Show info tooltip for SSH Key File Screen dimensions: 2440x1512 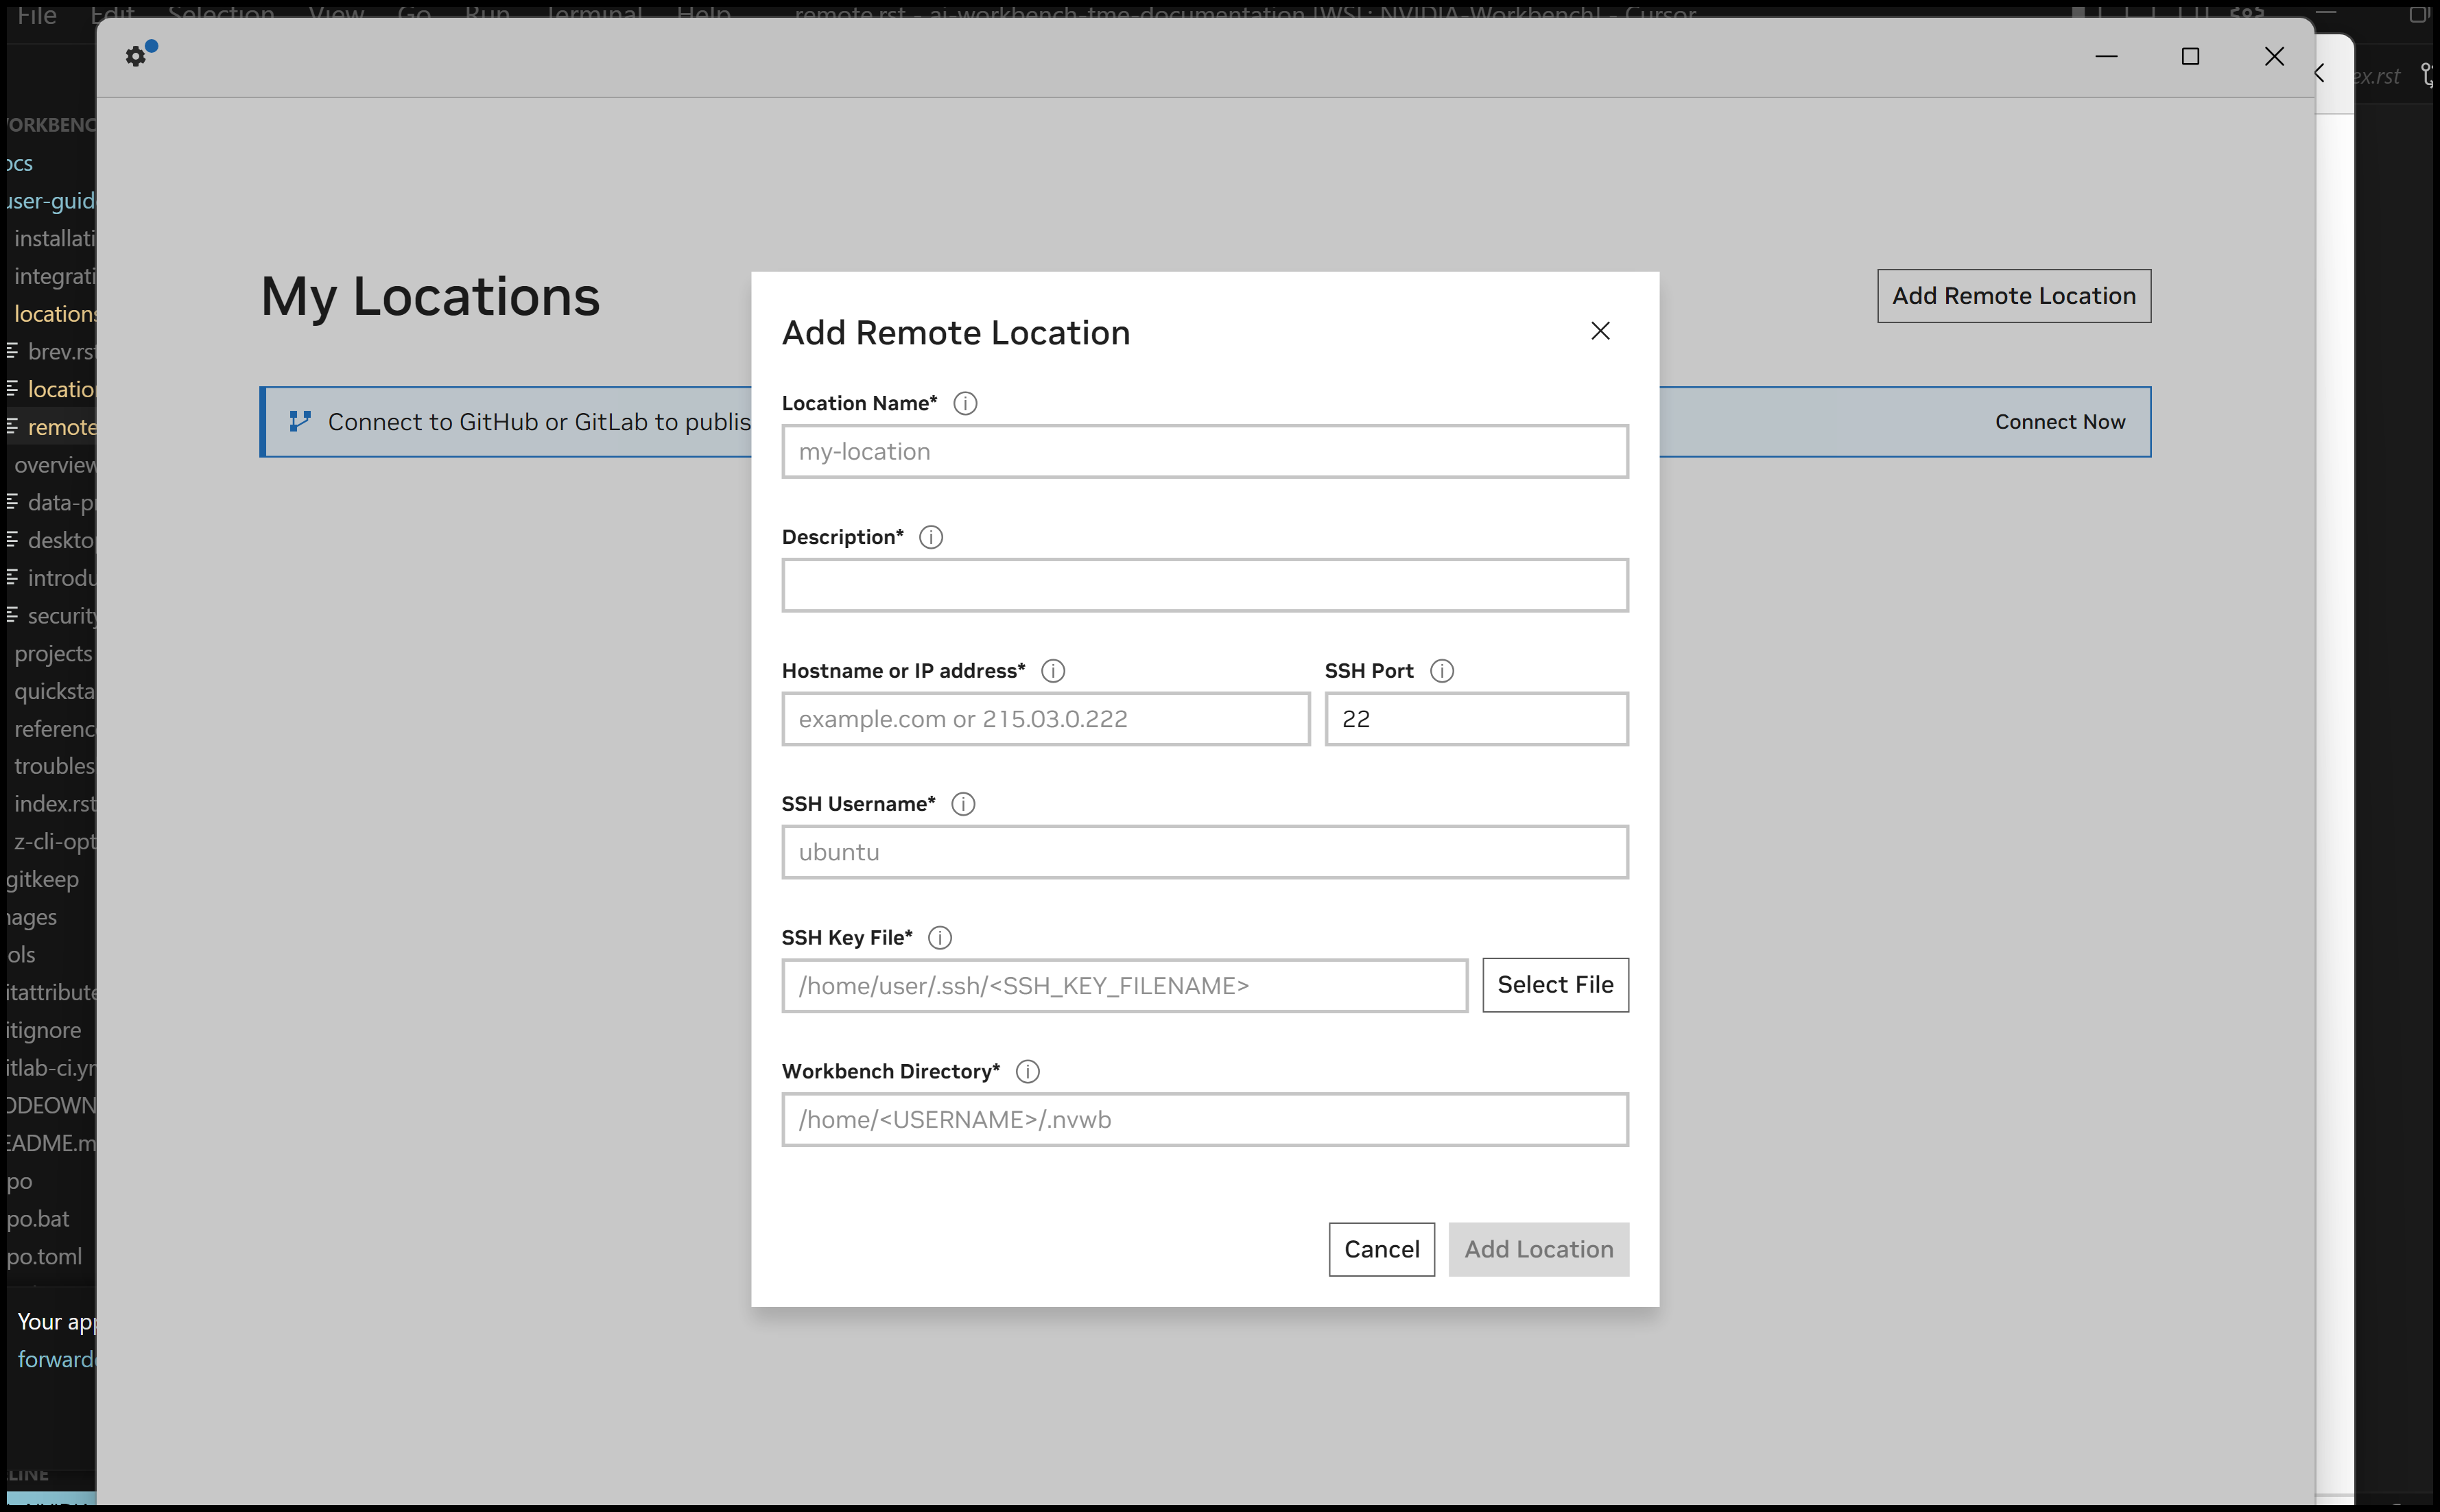click(x=940, y=938)
